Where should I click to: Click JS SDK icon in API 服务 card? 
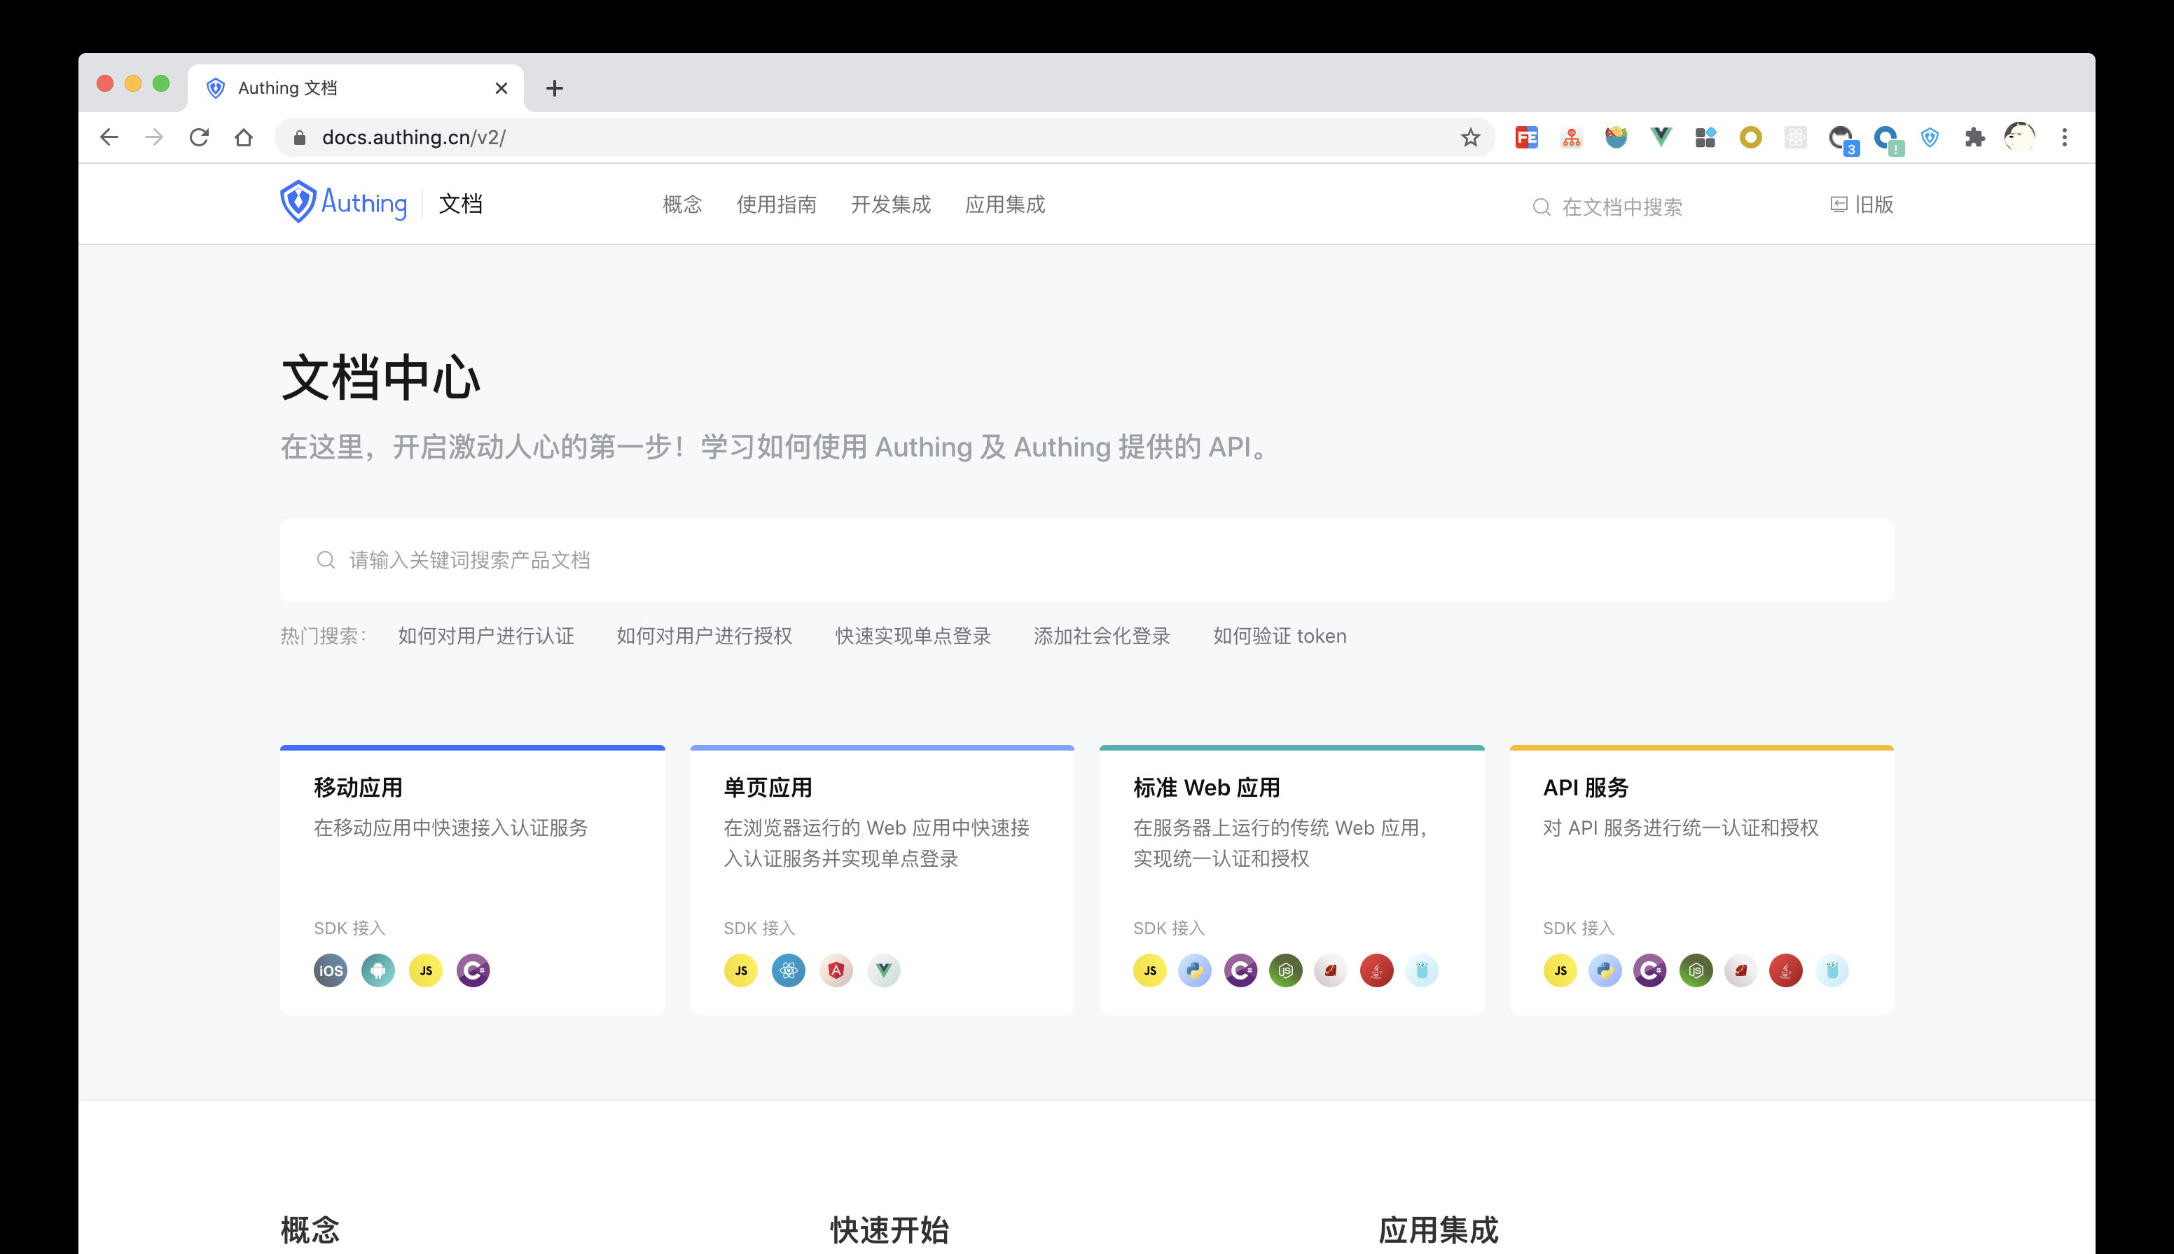[1560, 970]
